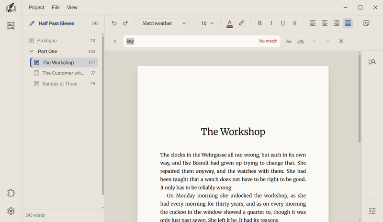Center align the text

point(325,23)
